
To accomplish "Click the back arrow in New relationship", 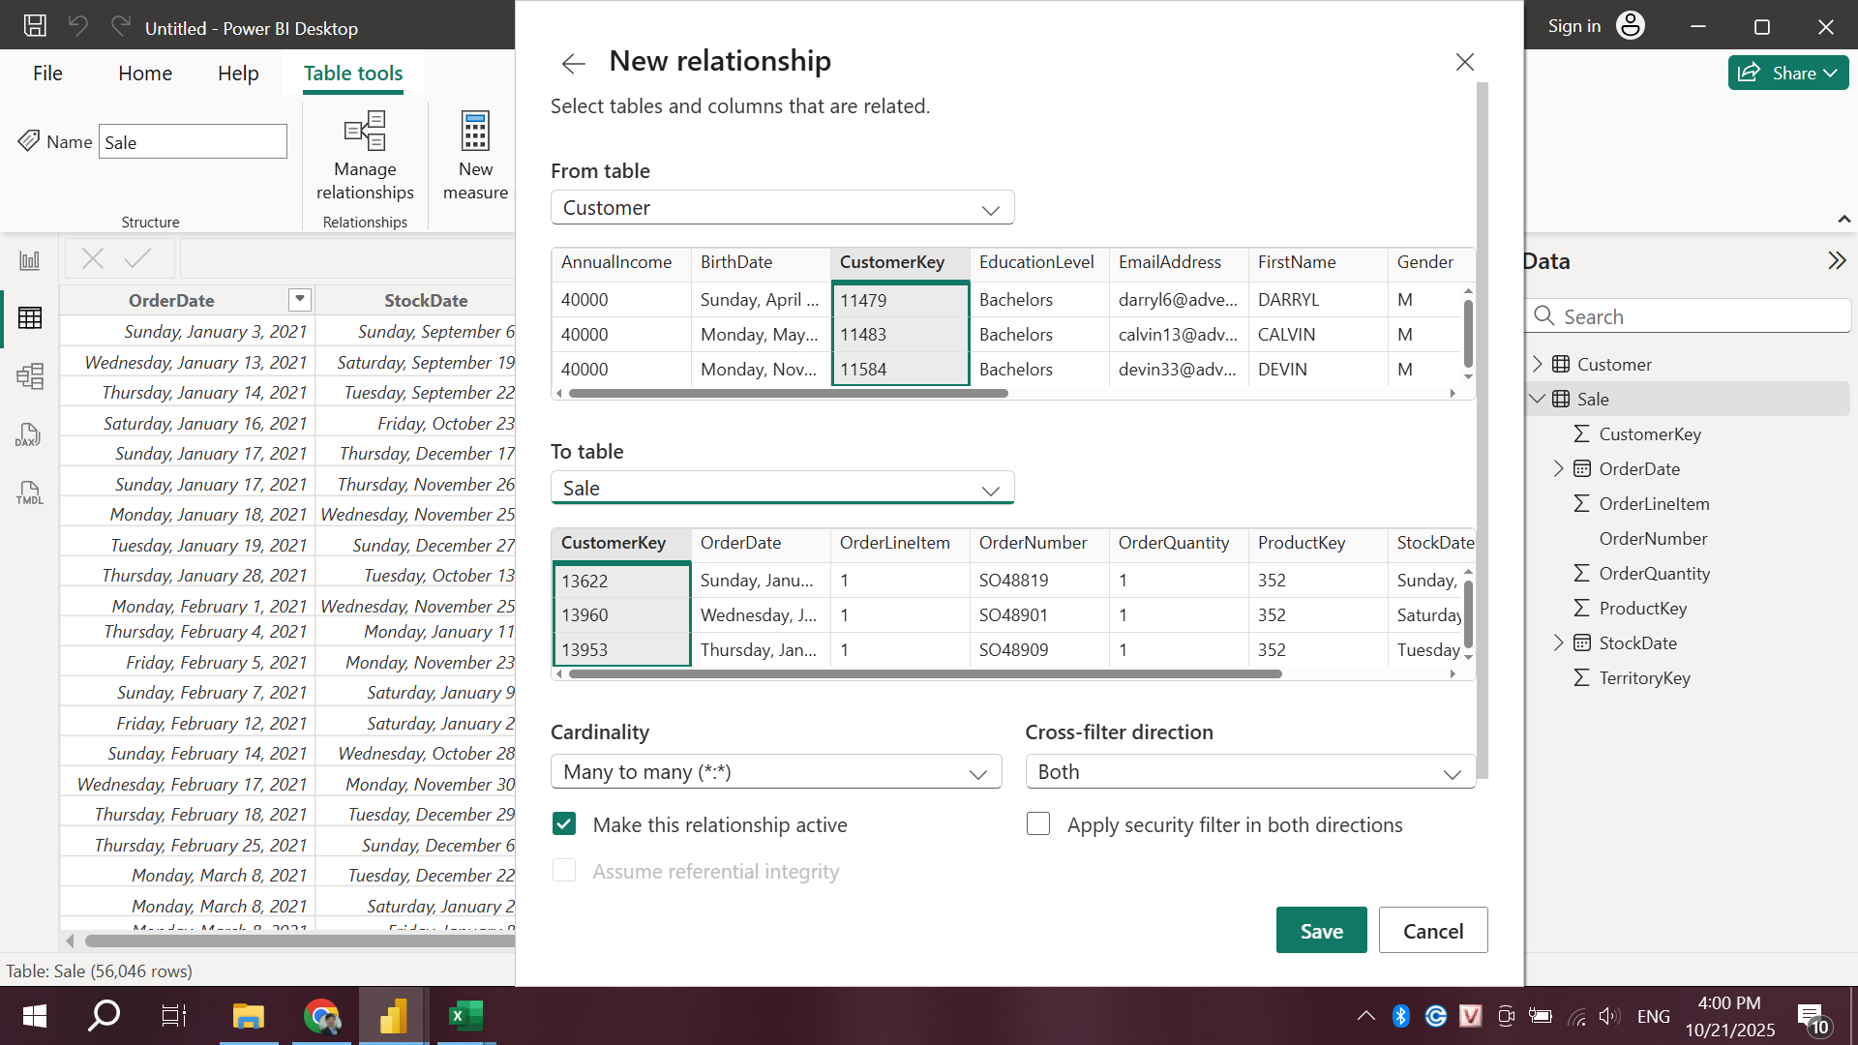I will (x=573, y=64).
